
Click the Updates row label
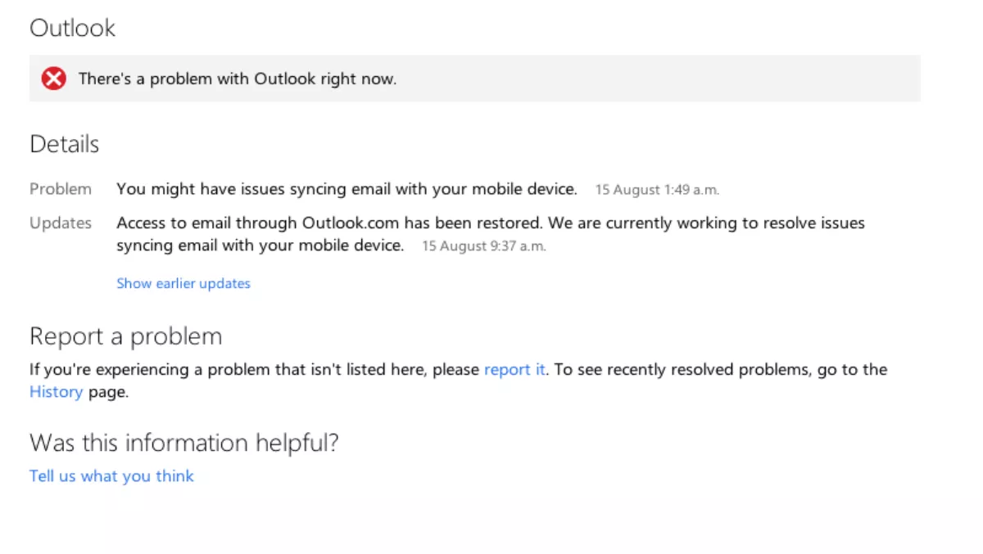coord(61,223)
